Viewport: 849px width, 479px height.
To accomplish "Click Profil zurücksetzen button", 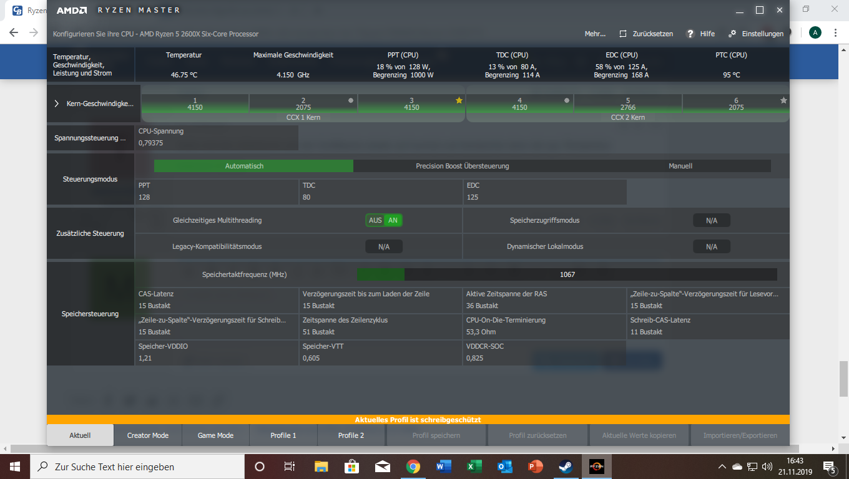I will coord(537,435).
